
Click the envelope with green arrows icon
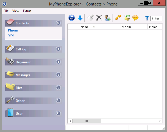[127, 18]
